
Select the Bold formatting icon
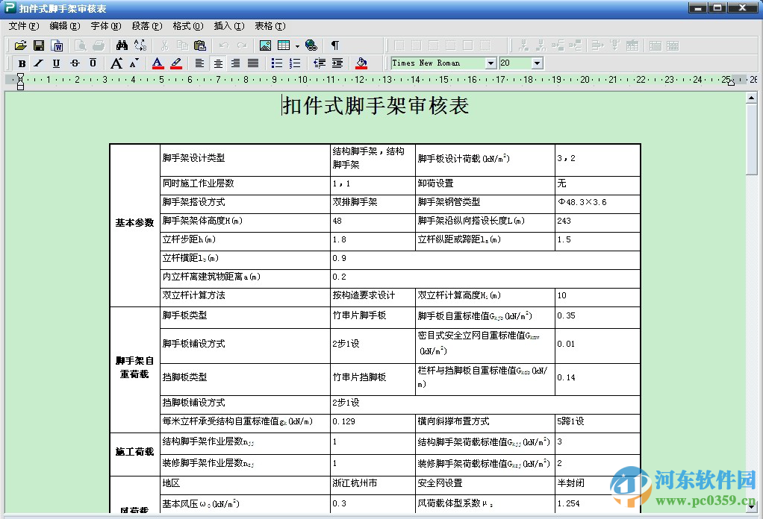point(22,63)
